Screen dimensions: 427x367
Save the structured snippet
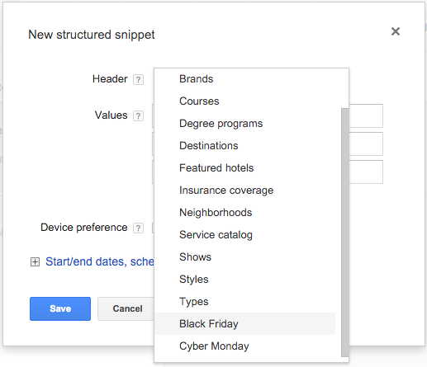coord(60,308)
